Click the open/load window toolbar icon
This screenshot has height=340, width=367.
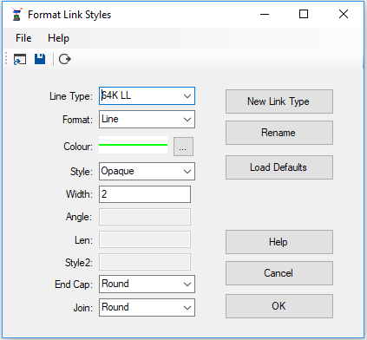[x=20, y=59]
